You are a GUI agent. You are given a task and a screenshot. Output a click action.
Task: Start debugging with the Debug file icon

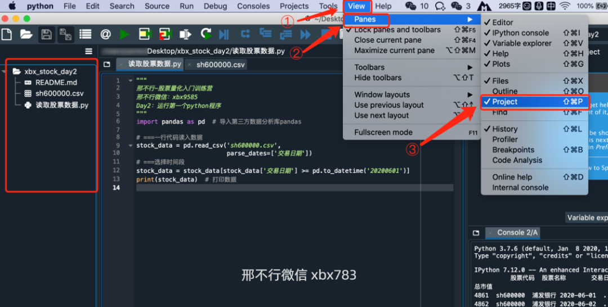[x=224, y=34]
